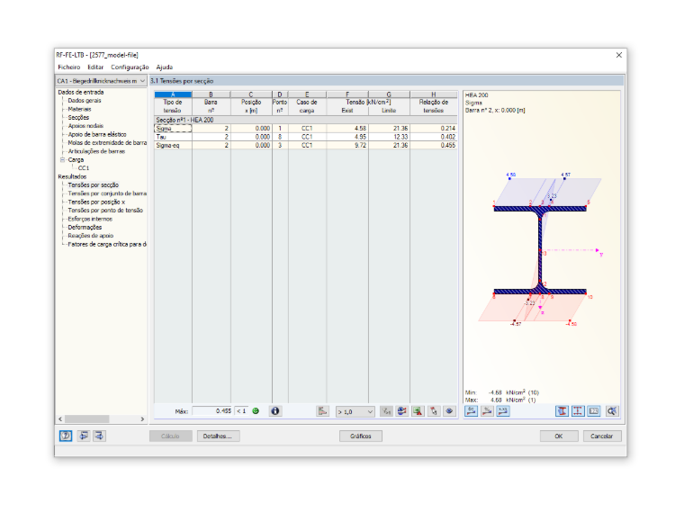
Task: Toggle stress point numbering icon
Action: pos(594,411)
